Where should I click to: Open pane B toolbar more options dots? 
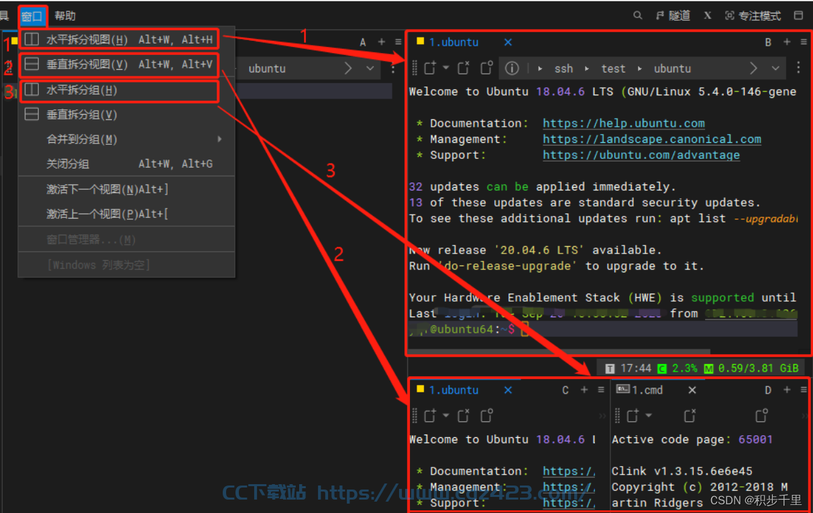(798, 68)
